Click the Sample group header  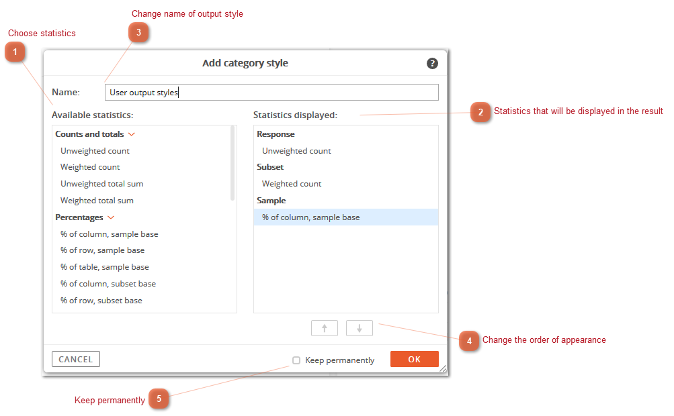click(x=271, y=201)
